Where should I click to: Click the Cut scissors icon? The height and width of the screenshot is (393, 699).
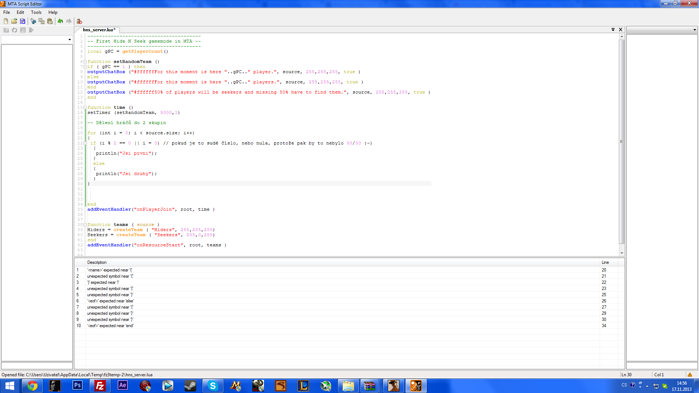point(33,21)
